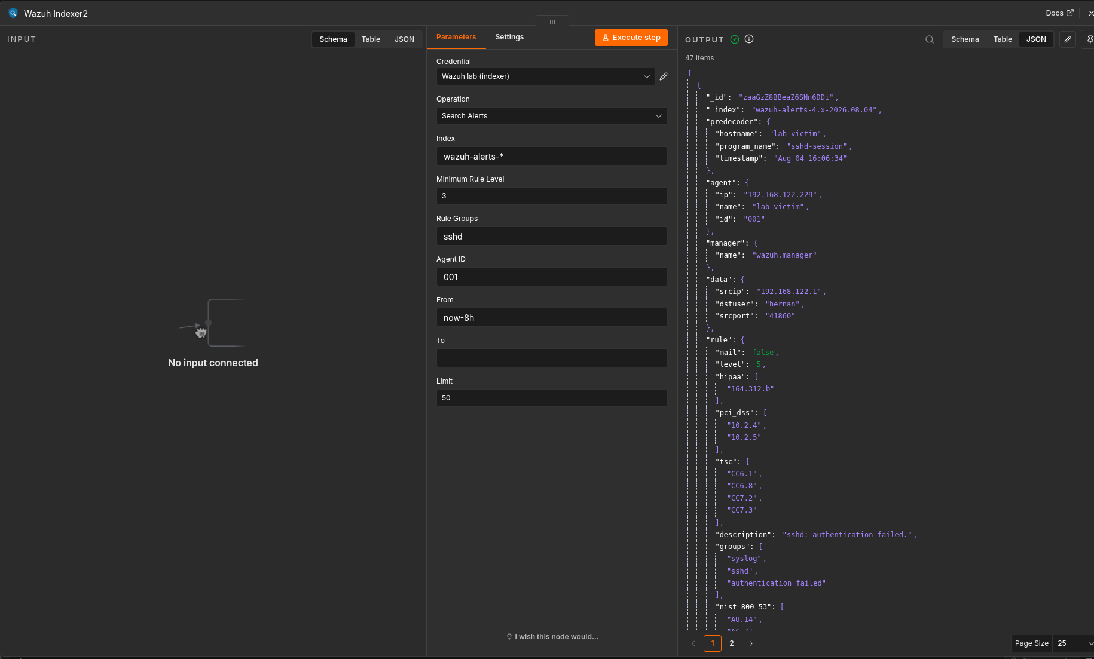Click the From field now-8h

click(552, 318)
